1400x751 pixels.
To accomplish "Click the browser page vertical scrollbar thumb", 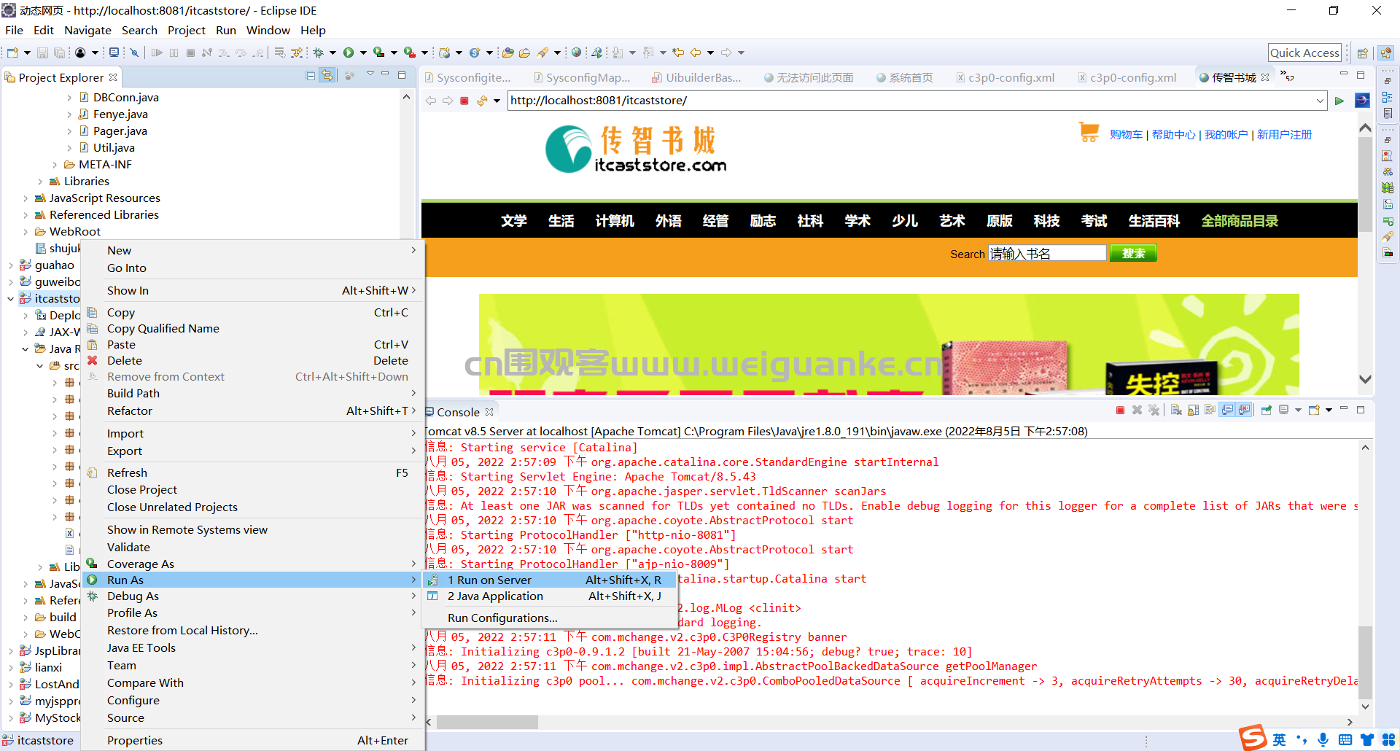I will click(x=1365, y=184).
